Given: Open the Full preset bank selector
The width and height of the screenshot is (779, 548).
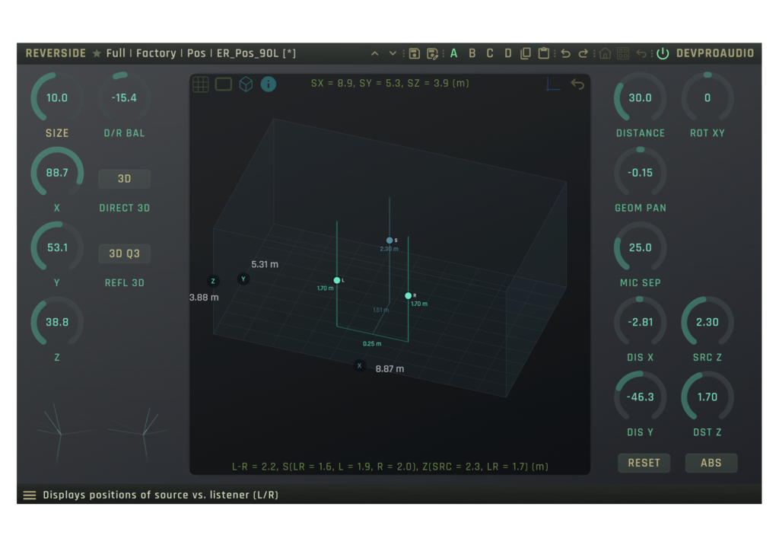Looking at the screenshot, I should (x=116, y=53).
